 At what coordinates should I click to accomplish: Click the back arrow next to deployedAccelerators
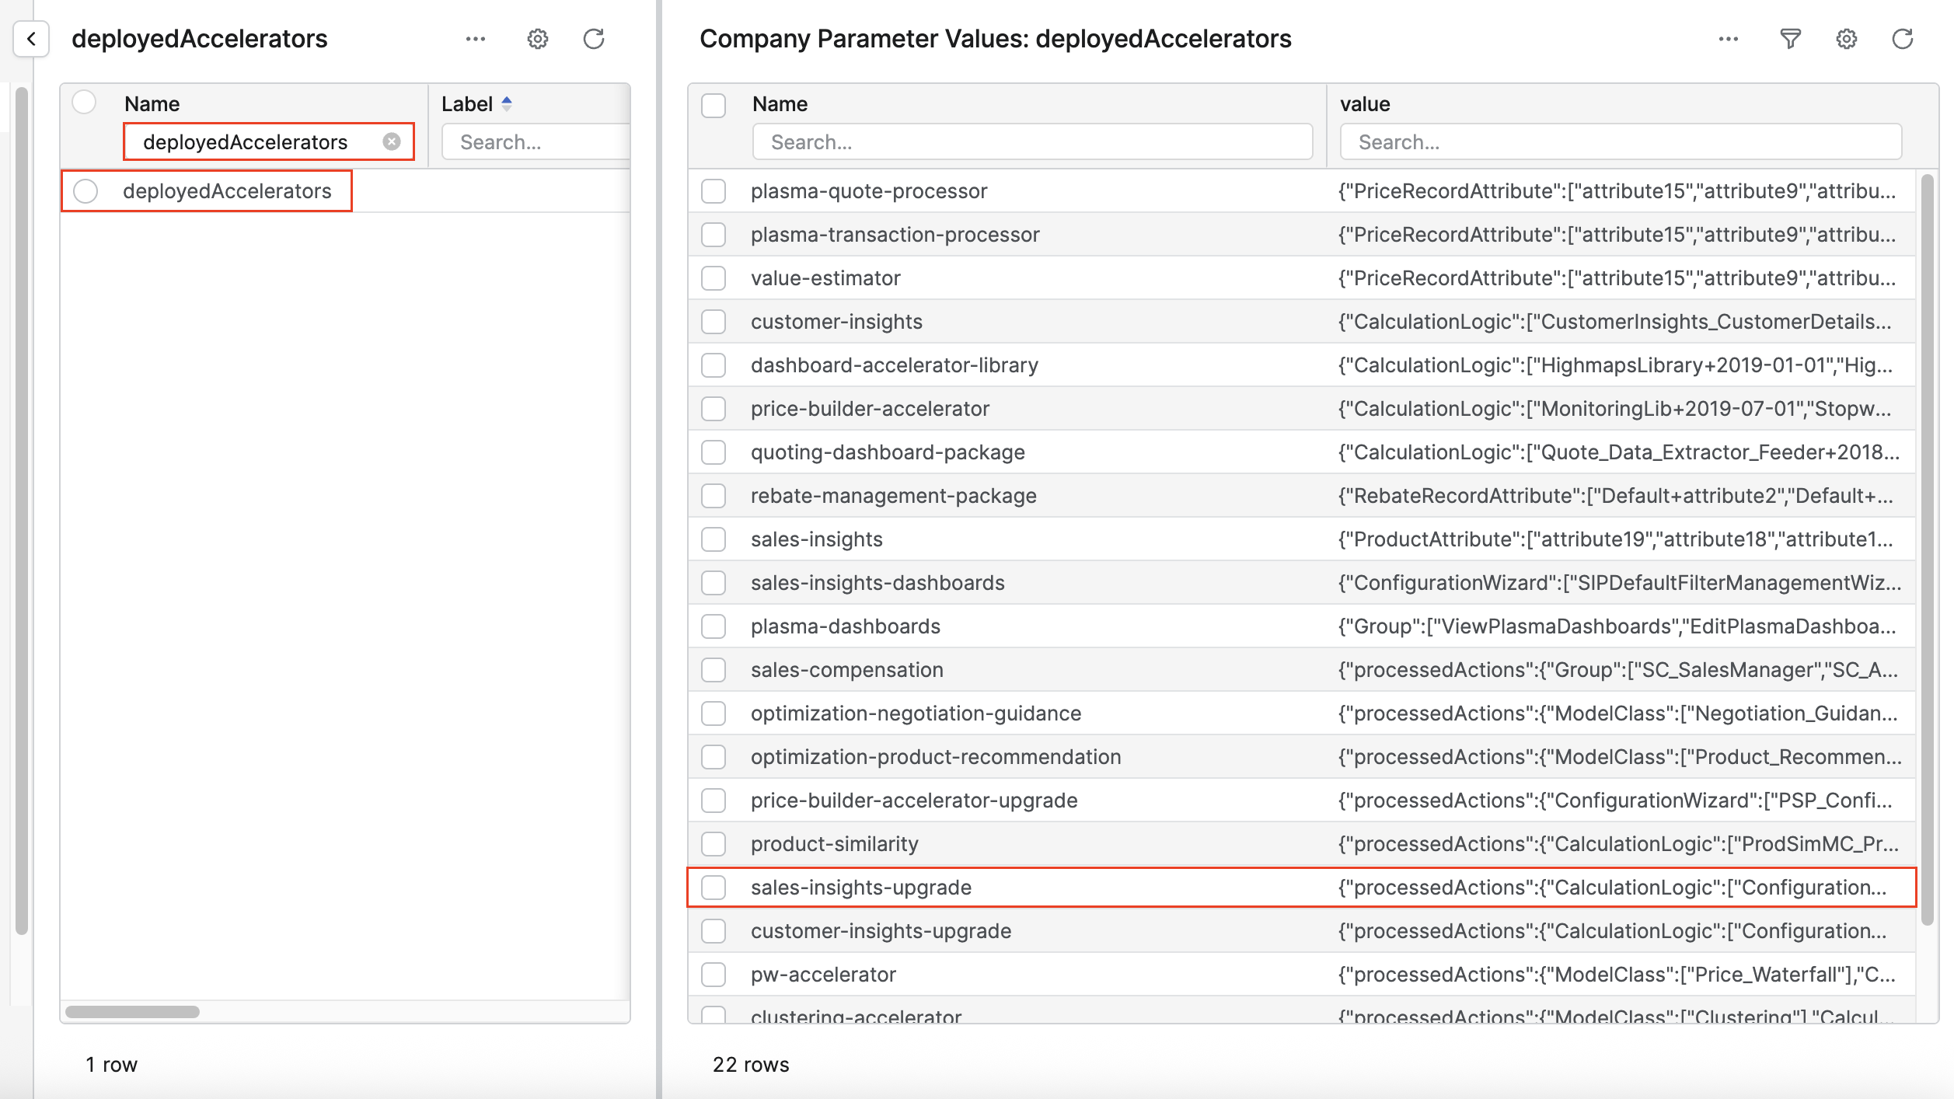(x=31, y=39)
